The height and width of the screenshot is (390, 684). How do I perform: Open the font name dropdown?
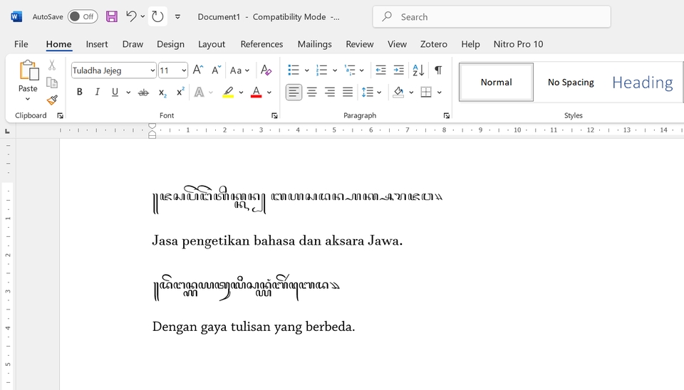coord(152,70)
